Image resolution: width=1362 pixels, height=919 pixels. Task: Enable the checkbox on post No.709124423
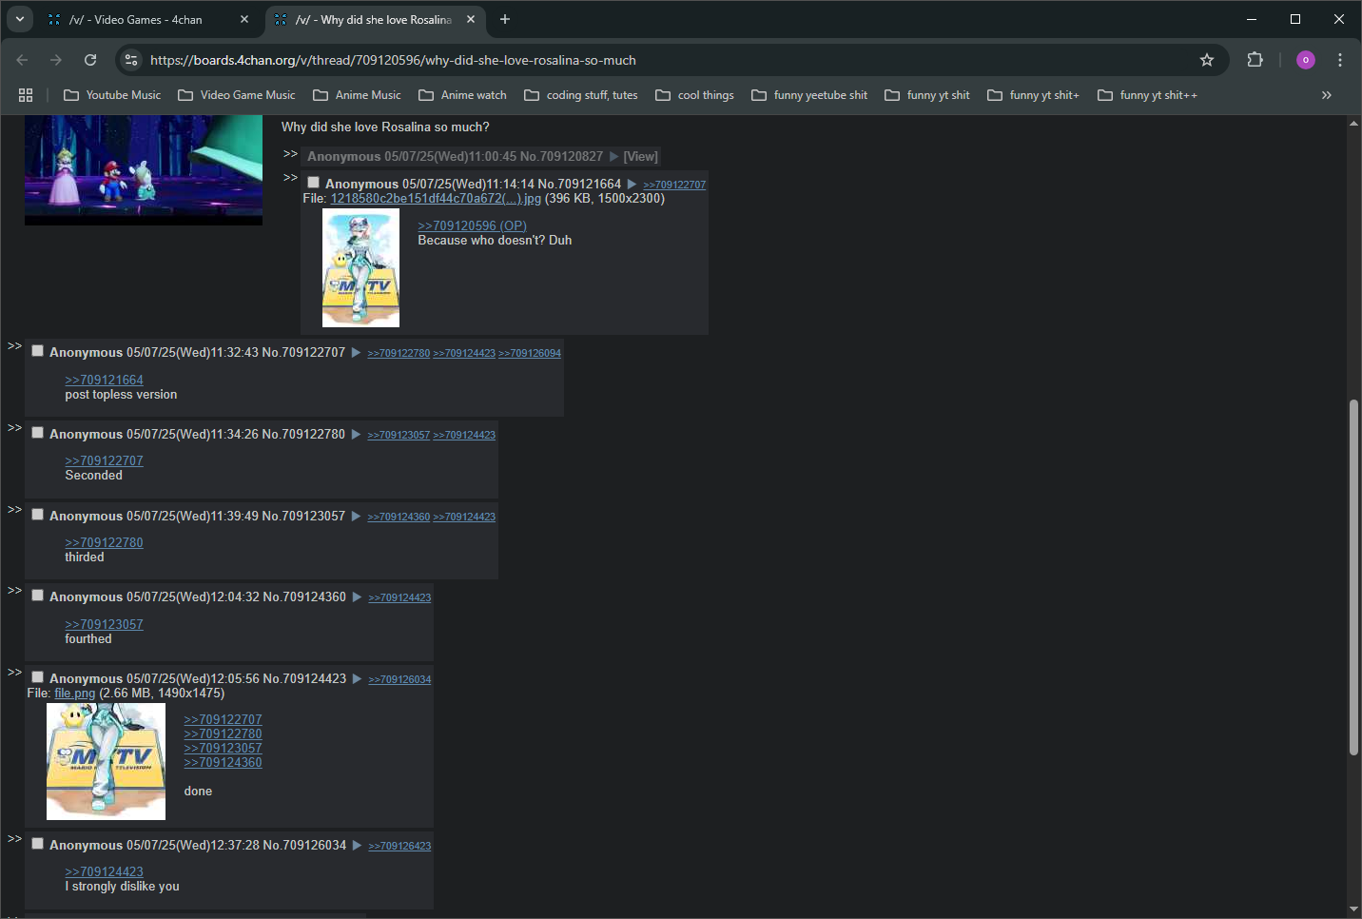point(37,677)
